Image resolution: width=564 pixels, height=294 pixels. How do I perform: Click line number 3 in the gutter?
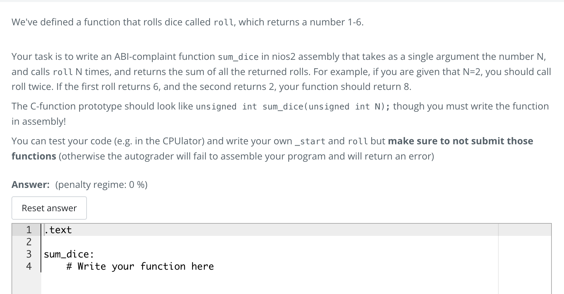(28, 254)
